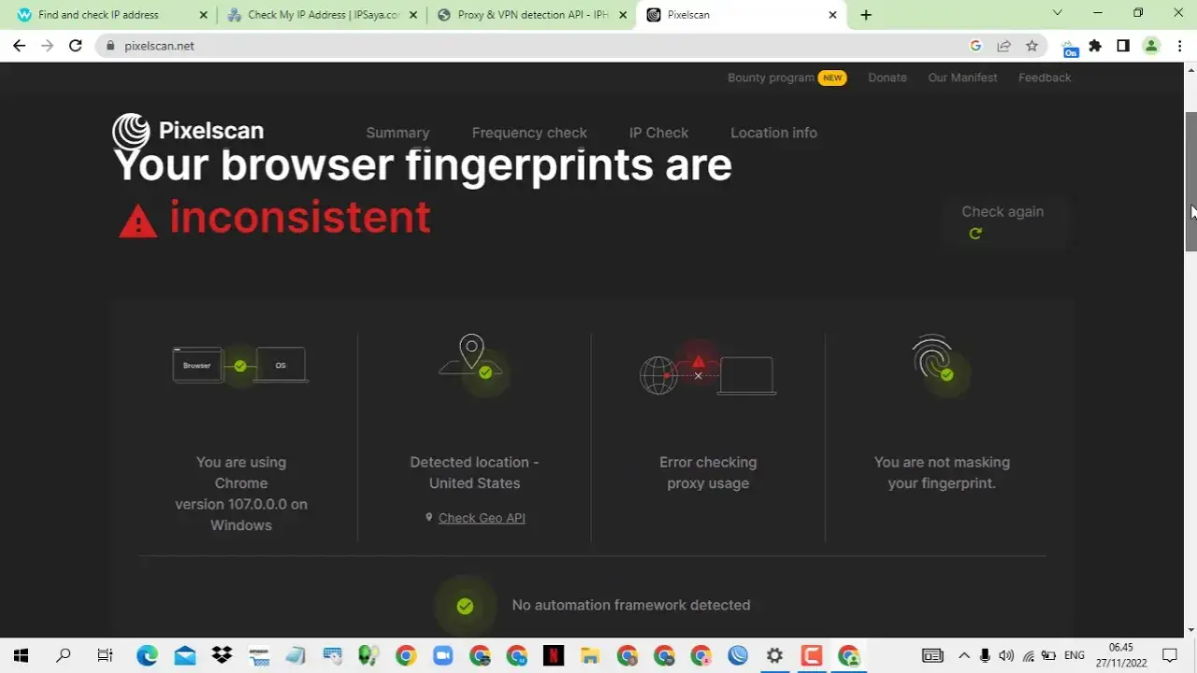Open Netflix from the taskbar

point(553,655)
